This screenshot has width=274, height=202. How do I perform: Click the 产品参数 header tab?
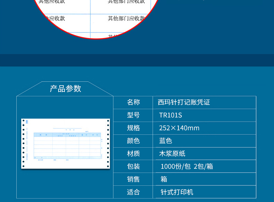65,89
